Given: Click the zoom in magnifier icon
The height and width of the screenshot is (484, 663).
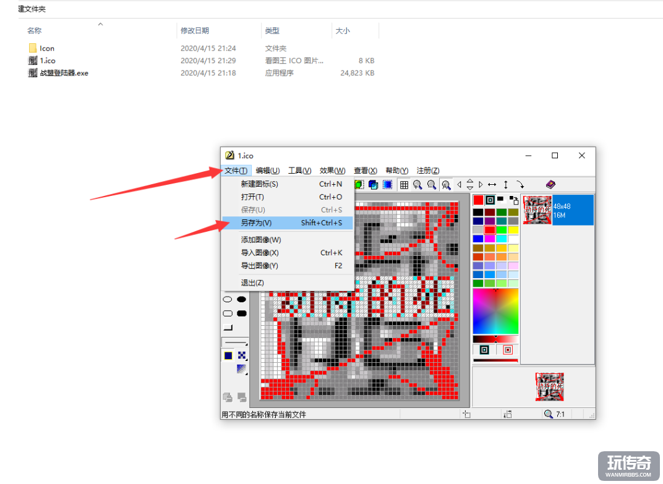Looking at the screenshot, I should coord(417,185).
